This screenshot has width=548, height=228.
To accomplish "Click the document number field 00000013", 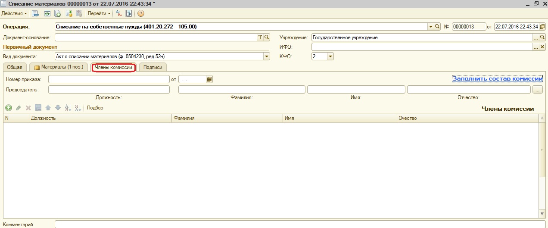I will [469, 26].
